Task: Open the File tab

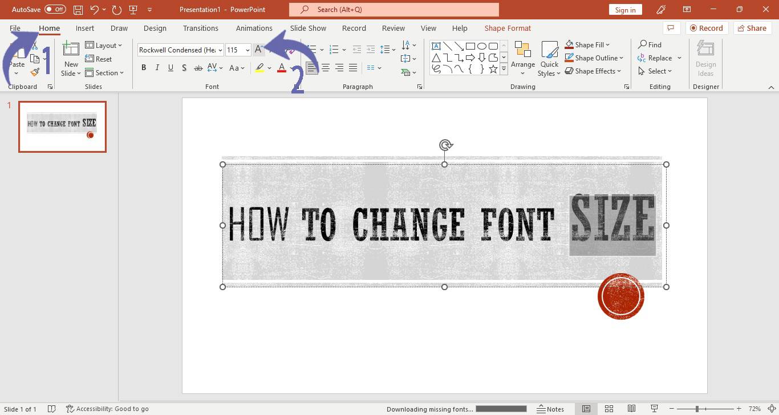Action: tap(15, 28)
